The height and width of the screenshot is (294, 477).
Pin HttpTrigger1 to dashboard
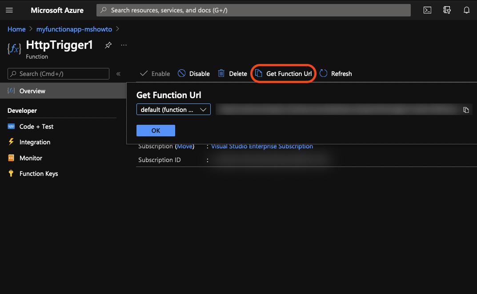click(108, 45)
